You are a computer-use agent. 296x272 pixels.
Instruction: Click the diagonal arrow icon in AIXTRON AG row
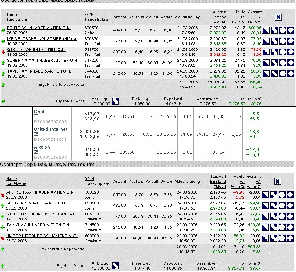(x=274, y=195)
